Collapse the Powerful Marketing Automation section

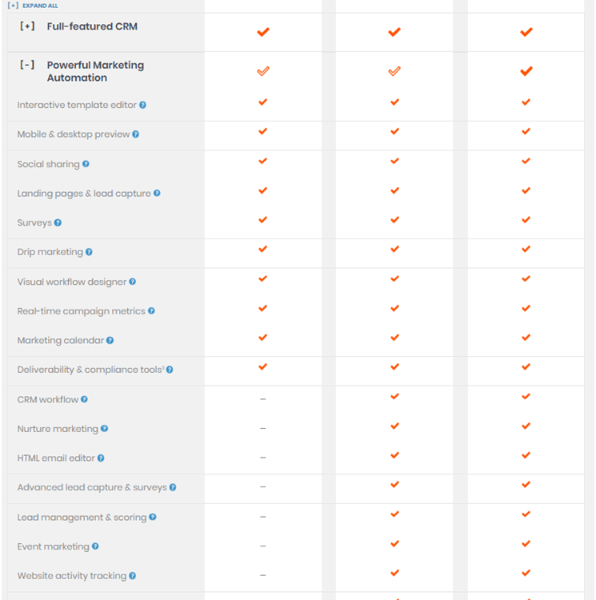(x=27, y=65)
